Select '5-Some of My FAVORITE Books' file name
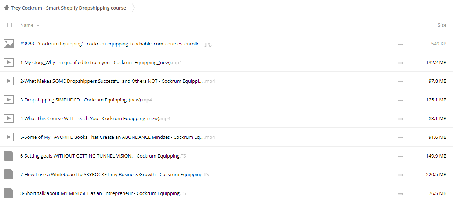The image size is (453, 200). coord(117,137)
